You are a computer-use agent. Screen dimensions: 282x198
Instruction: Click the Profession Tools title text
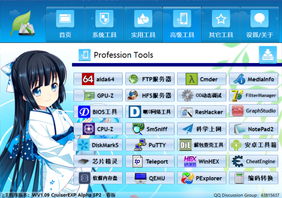[x=123, y=55]
